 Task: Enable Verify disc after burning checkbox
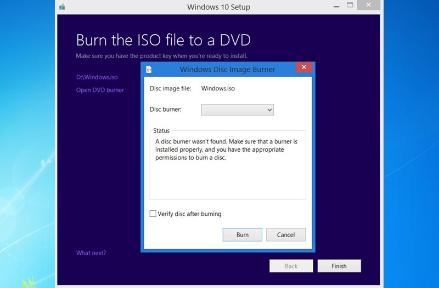click(x=153, y=214)
